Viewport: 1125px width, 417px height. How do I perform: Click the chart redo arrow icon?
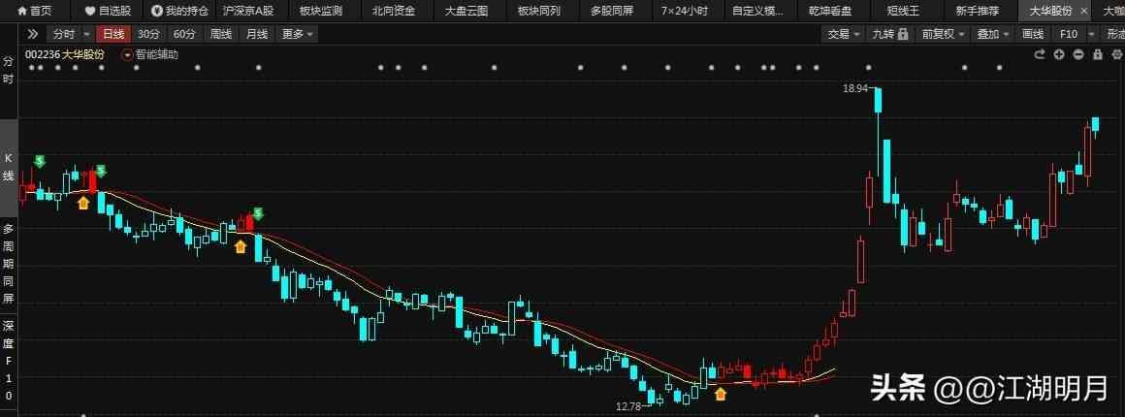[x=1040, y=54]
